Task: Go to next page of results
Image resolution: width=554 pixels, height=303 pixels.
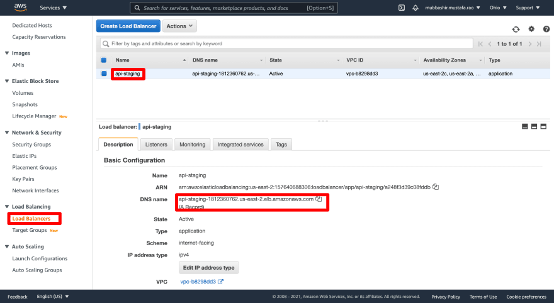Action: (530, 44)
